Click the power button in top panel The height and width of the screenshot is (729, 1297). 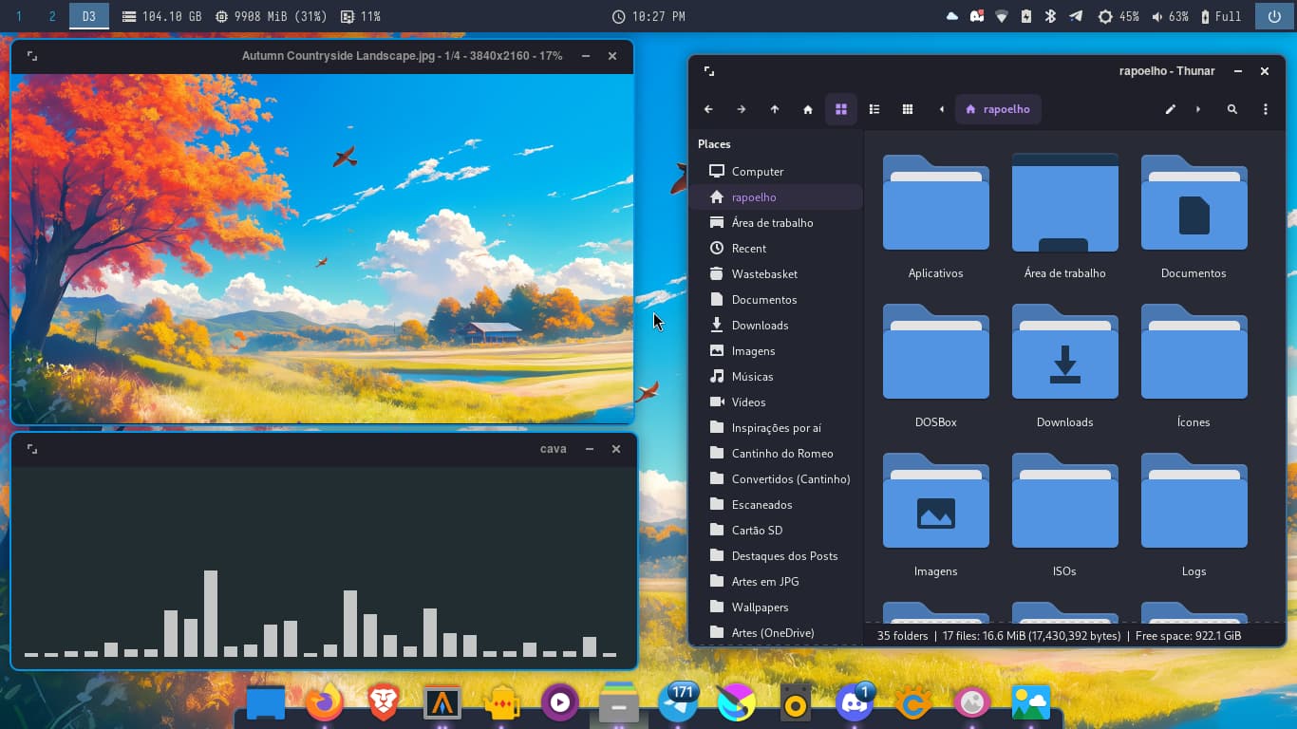(1274, 16)
